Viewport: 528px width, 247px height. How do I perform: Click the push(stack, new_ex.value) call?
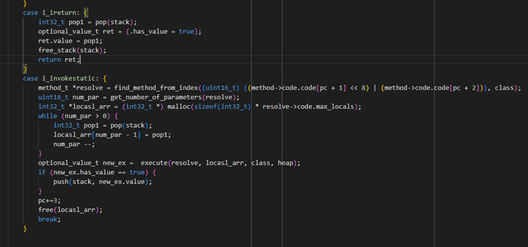pos(102,181)
